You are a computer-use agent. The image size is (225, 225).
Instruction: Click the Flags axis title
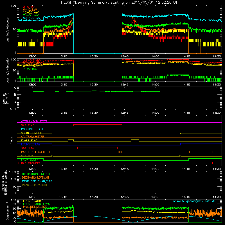[x=12, y=140]
